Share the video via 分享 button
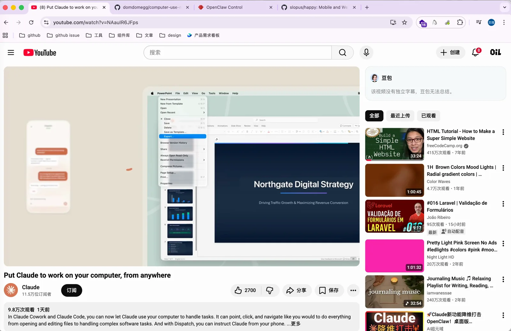This screenshot has width=511, height=331. 296,290
